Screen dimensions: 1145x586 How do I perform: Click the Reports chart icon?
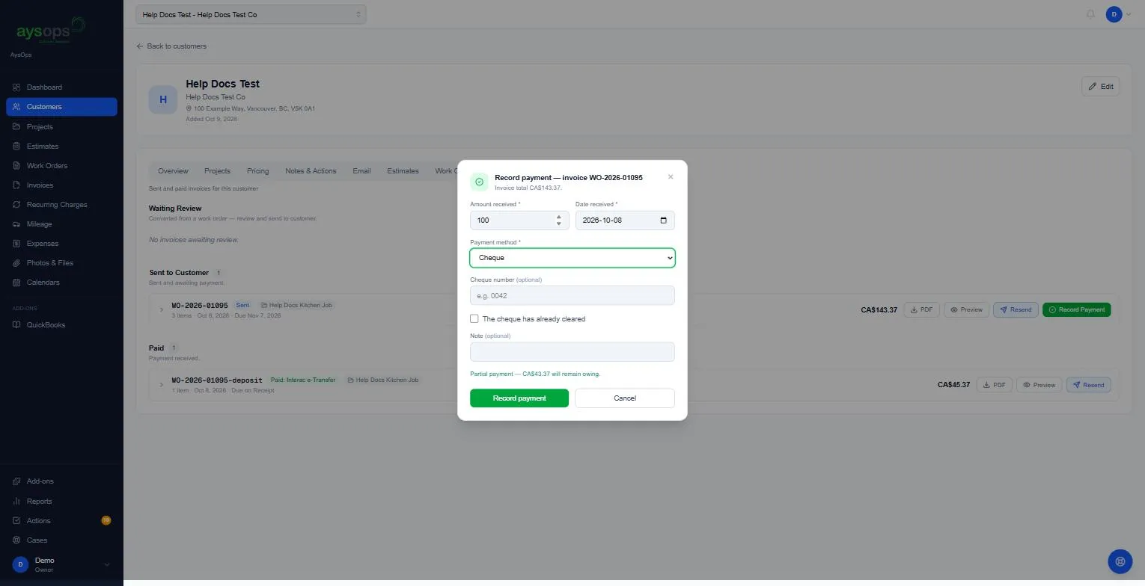(16, 502)
